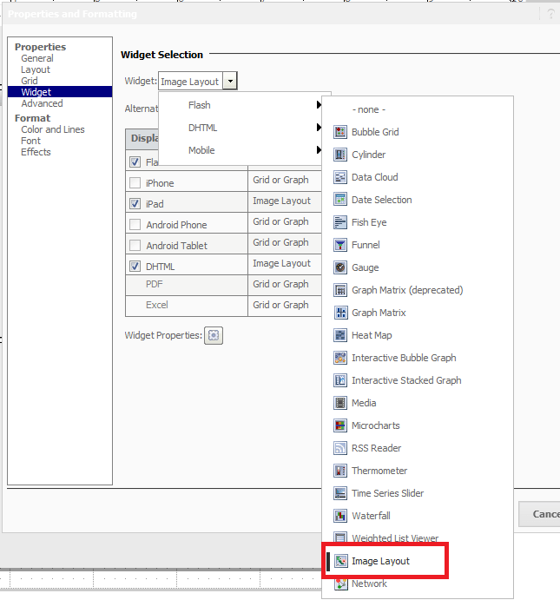Open Color and Lines format section
The width and height of the screenshot is (560, 600).
tap(53, 129)
